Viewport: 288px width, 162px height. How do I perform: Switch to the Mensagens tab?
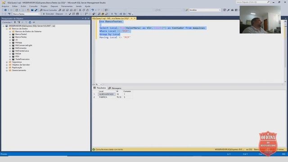pyautogui.click(x=115, y=88)
